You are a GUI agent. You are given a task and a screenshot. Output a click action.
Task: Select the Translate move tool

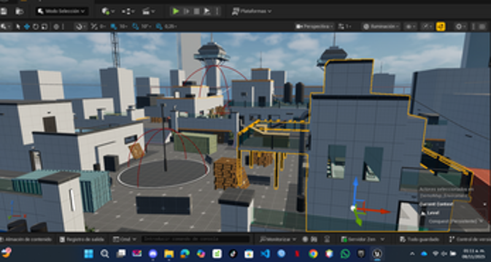[27, 26]
